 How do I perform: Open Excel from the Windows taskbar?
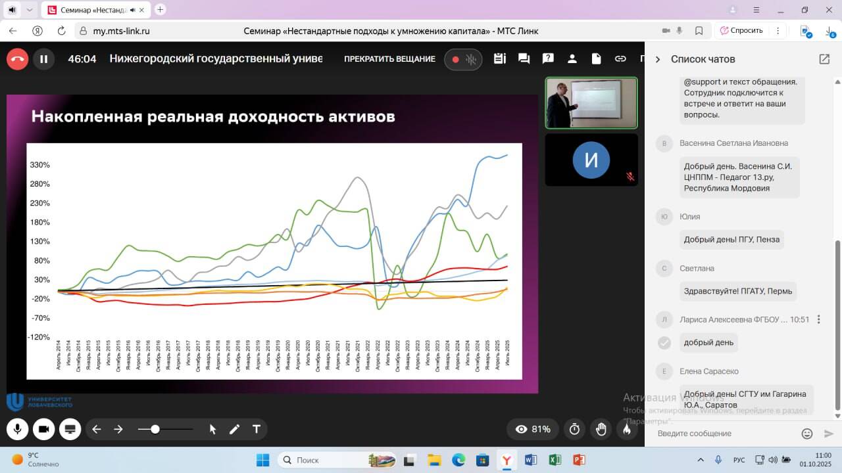pos(555,460)
